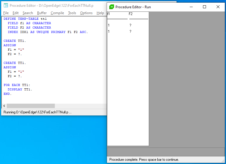The height and width of the screenshot is (164, 226).
Task: Open the File menu in Procedure Editor
Action: click(6, 13)
